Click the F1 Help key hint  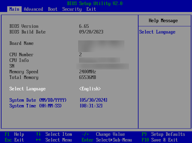pyautogui.click(x=14, y=134)
